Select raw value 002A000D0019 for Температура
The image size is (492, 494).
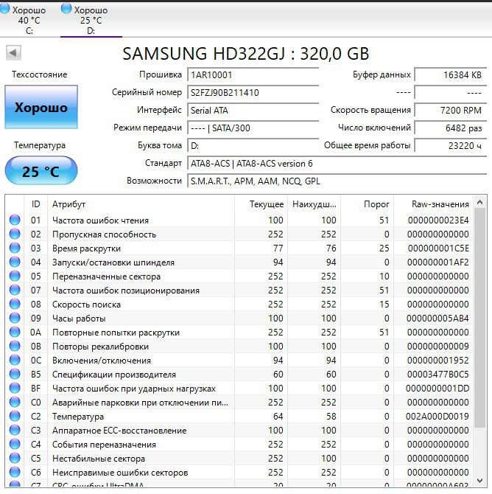(437, 417)
